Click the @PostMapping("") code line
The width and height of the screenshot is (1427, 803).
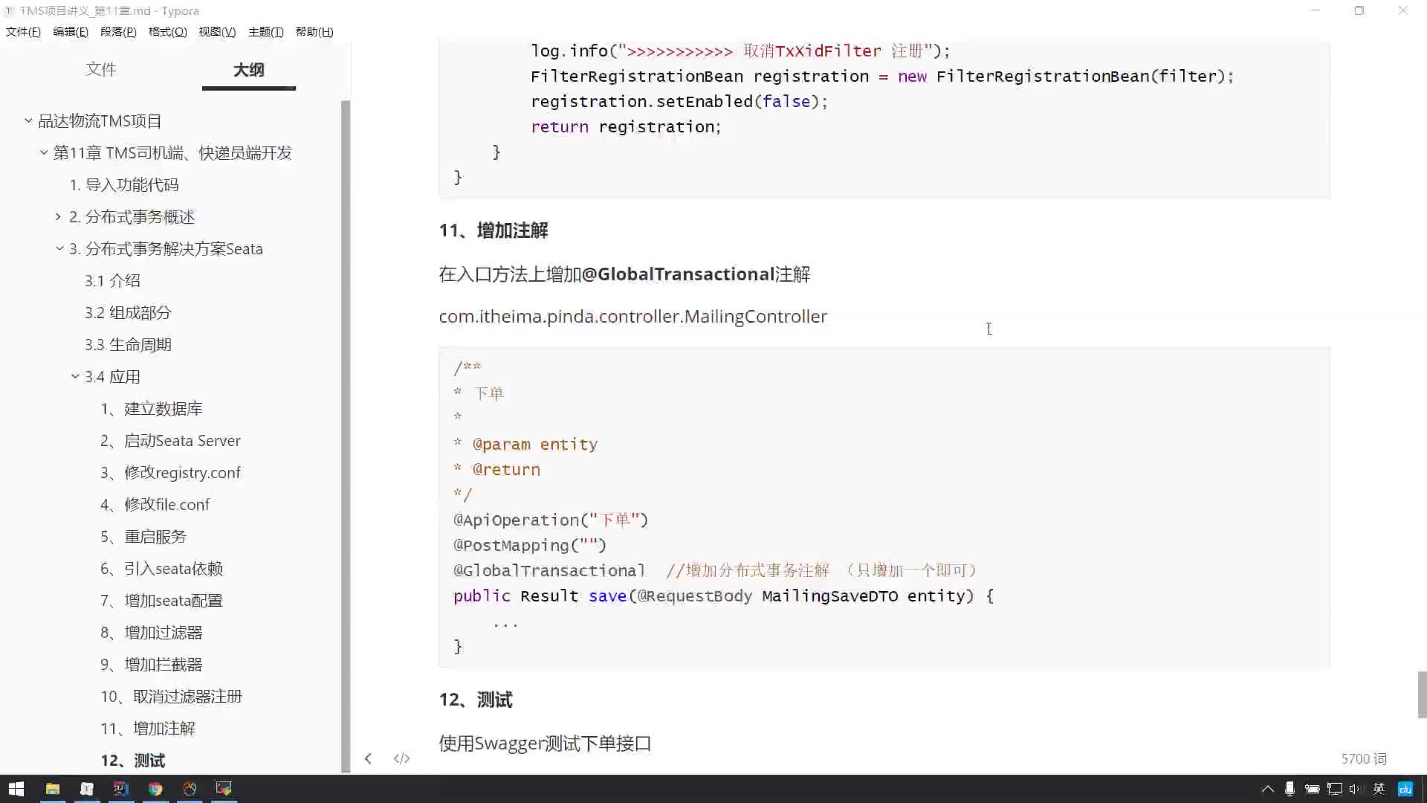tap(530, 545)
